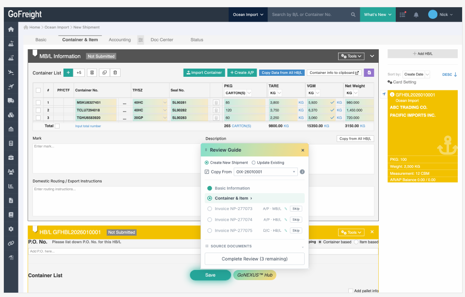Open the MB/L Tools dropdown
465x297 pixels.
[352, 56]
